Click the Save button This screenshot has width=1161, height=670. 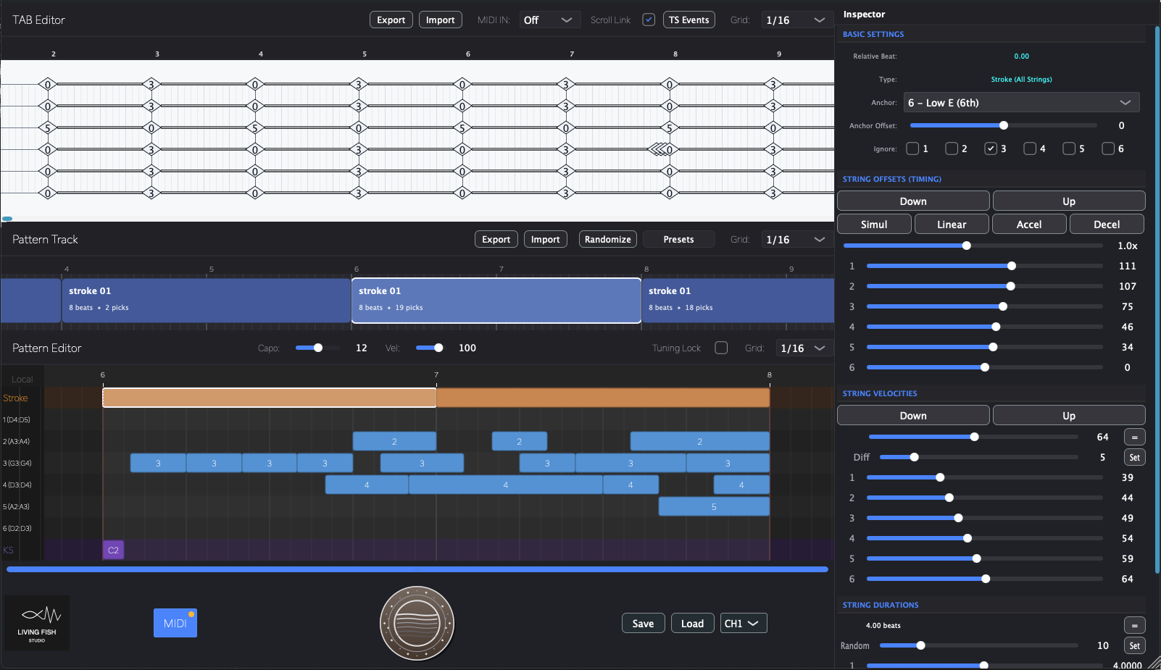coord(643,623)
